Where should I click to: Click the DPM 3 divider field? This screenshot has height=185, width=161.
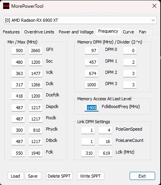[130, 85]
